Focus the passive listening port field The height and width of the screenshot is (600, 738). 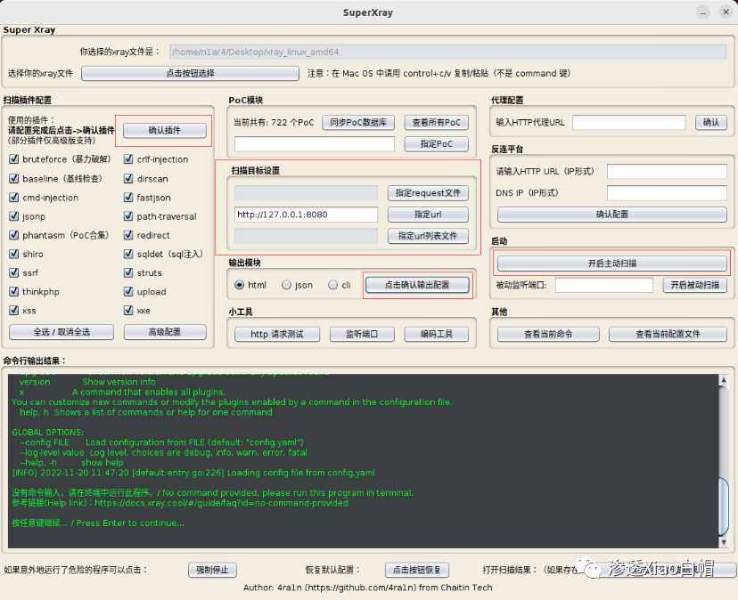[x=604, y=285]
